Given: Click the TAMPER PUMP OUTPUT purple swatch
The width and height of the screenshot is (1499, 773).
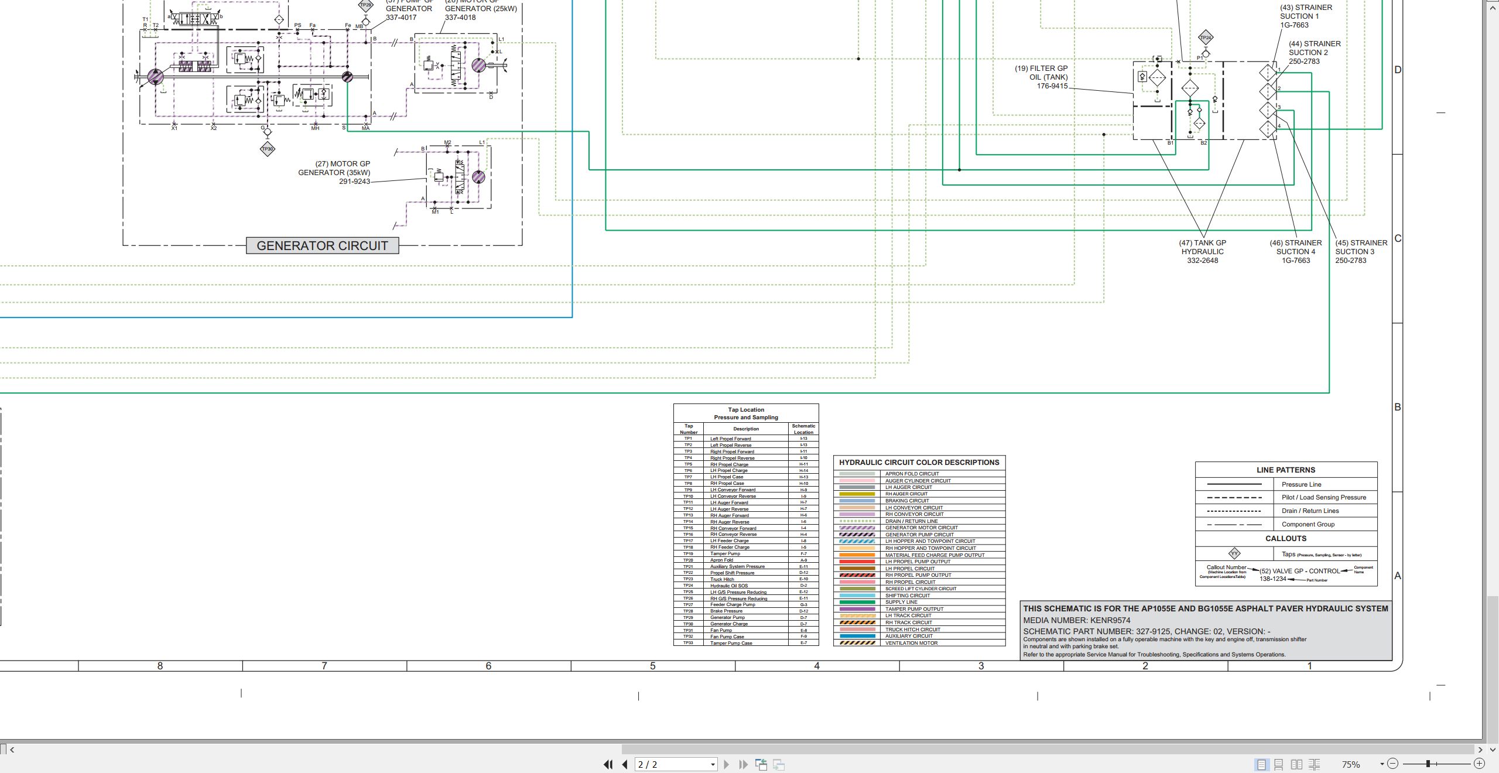Looking at the screenshot, I should [857, 609].
